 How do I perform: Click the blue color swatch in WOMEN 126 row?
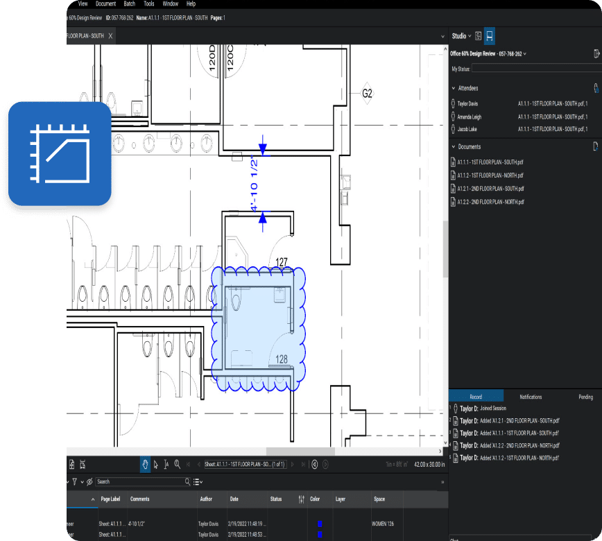coord(320,524)
